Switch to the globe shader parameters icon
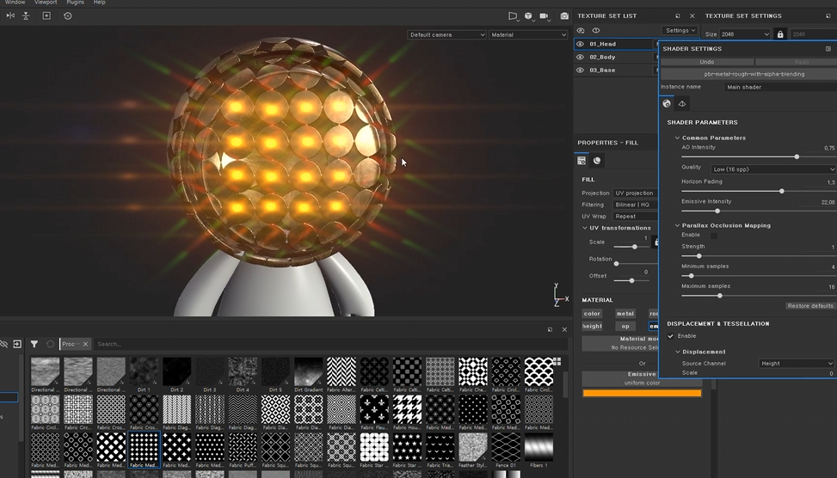 pos(667,104)
